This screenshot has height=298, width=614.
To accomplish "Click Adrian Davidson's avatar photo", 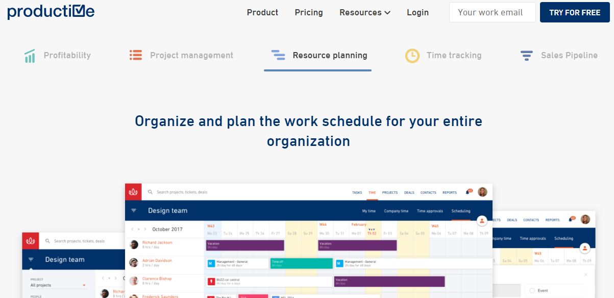I will click(x=134, y=263).
